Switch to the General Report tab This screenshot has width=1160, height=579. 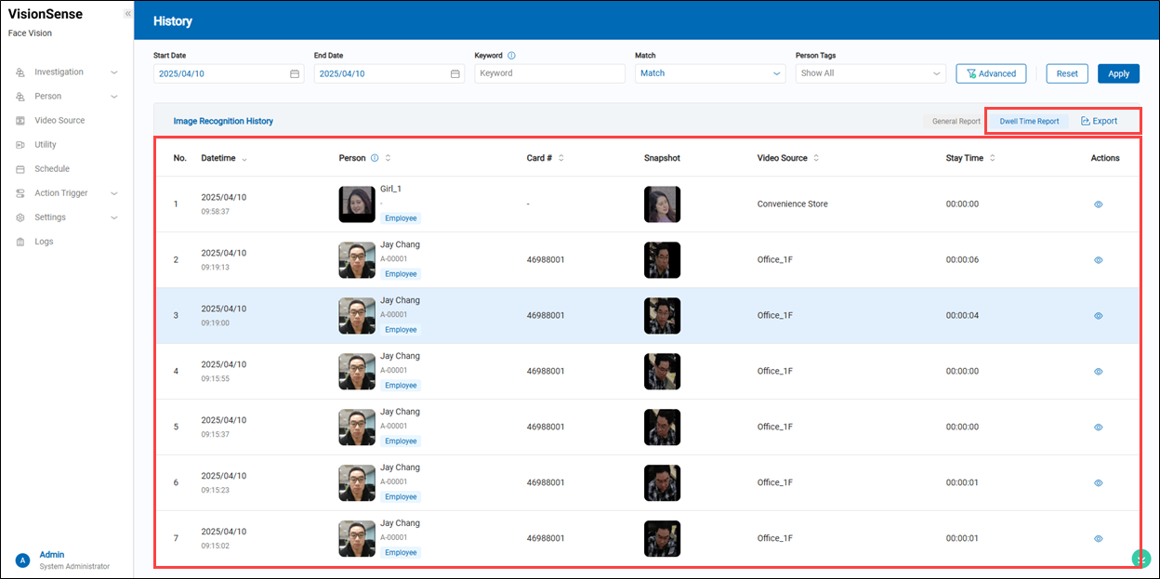[x=956, y=122]
